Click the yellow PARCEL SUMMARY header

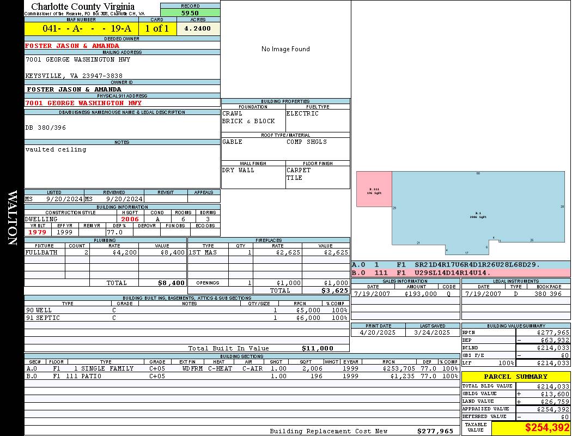pos(515,377)
